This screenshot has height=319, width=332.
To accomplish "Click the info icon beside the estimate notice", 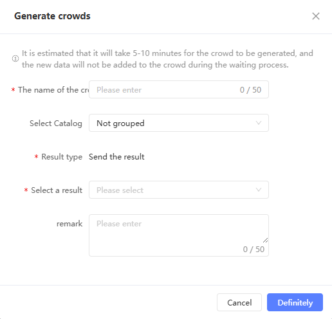I will click(15, 59).
